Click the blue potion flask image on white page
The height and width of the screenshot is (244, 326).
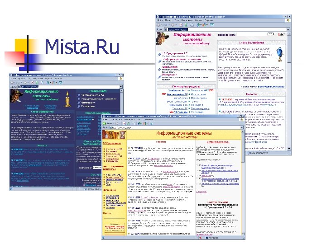[x=280, y=54]
